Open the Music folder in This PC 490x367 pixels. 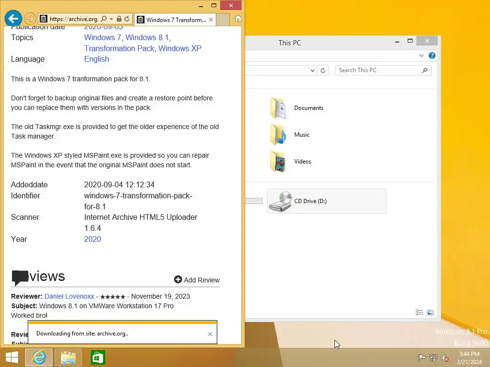(290, 135)
